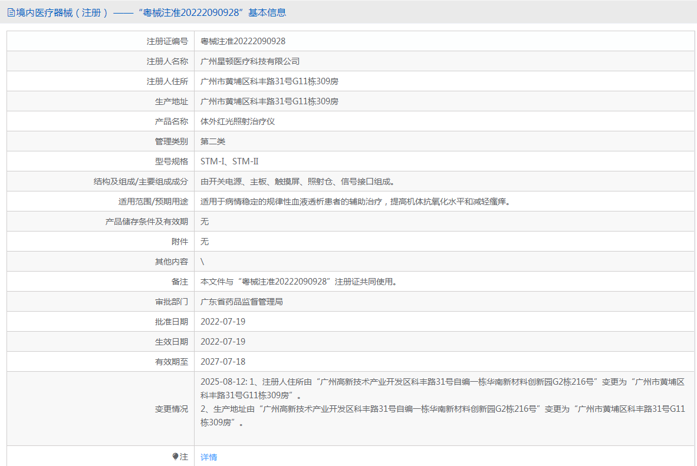The image size is (697, 466).
Task: Click the 生产地址 address value
Action: click(269, 101)
